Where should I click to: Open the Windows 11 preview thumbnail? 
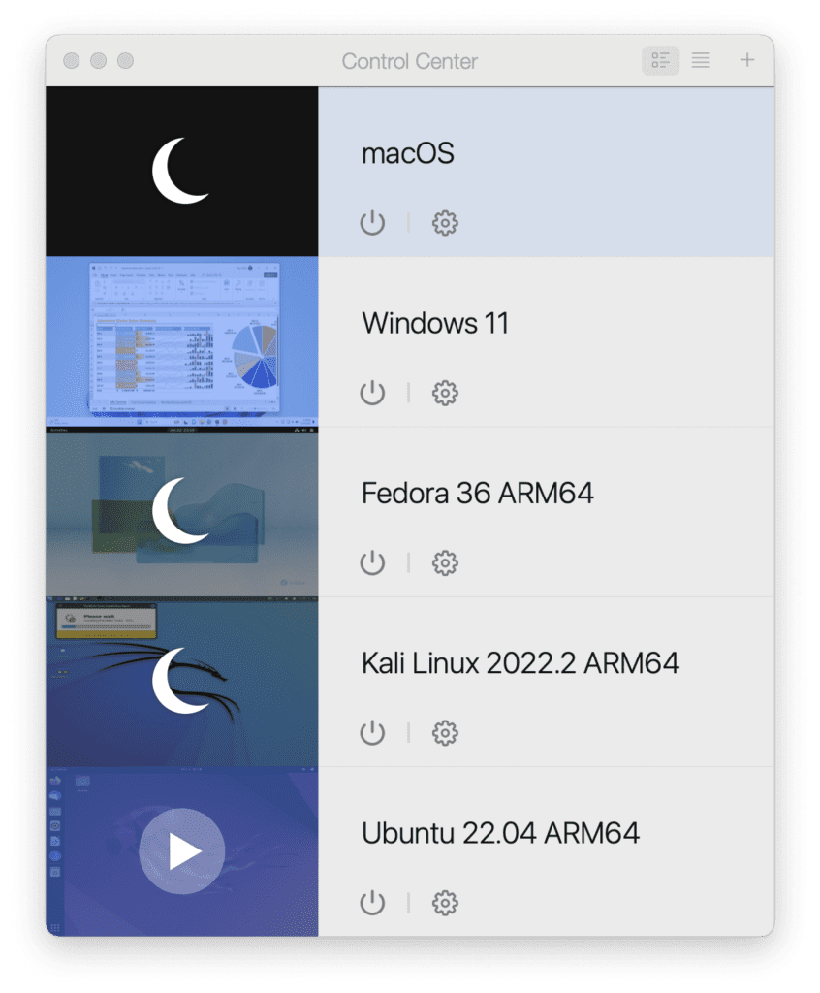pyautogui.click(x=181, y=341)
